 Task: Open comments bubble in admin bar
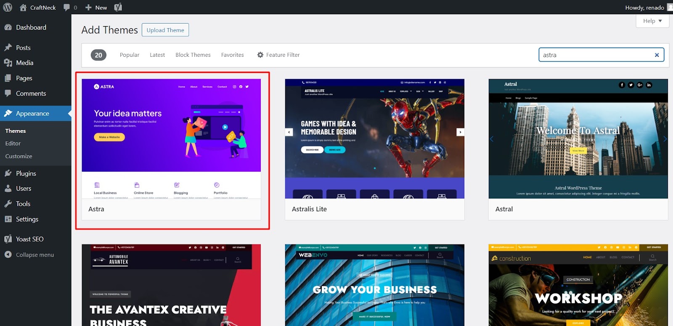[66, 8]
